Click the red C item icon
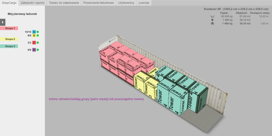The height and width of the screenshot is (136, 272). pyautogui.click(x=34, y=43)
